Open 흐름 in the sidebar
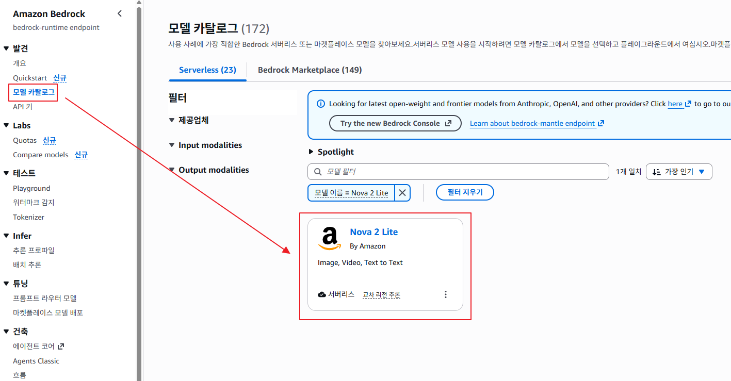 coord(20,375)
